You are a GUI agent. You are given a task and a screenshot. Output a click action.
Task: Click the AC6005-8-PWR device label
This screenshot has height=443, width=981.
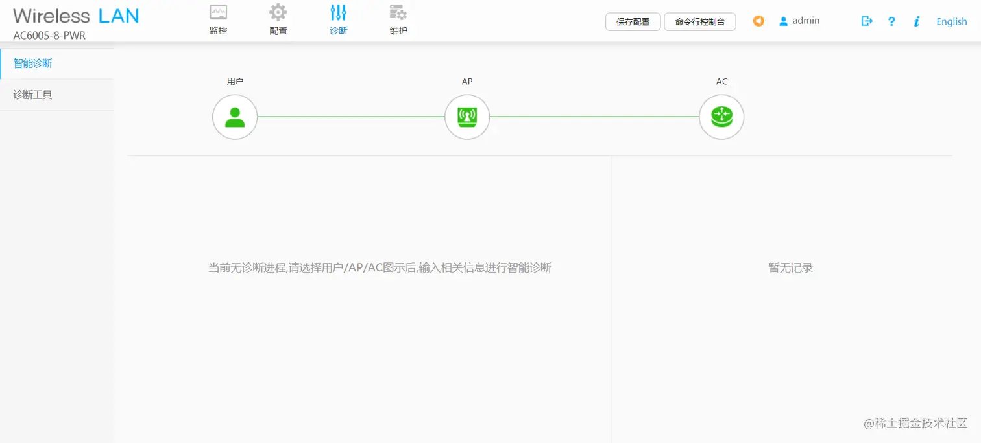[48, 36]
